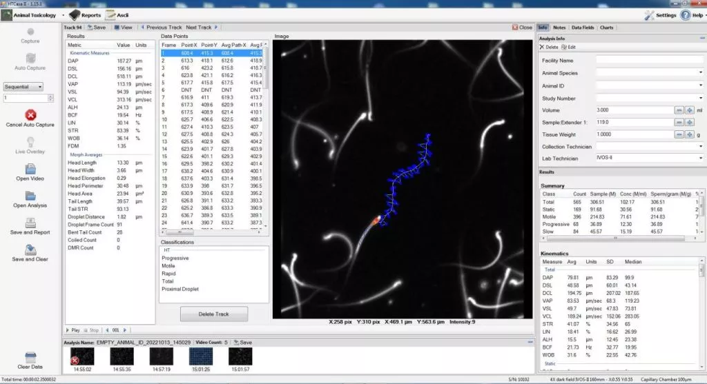Click the Capture icon in sidebar
The width and height of the screenshot is (707, 384).
[30, 32]
